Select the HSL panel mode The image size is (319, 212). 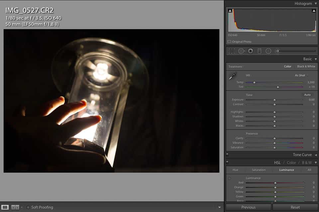pos(277,163)
